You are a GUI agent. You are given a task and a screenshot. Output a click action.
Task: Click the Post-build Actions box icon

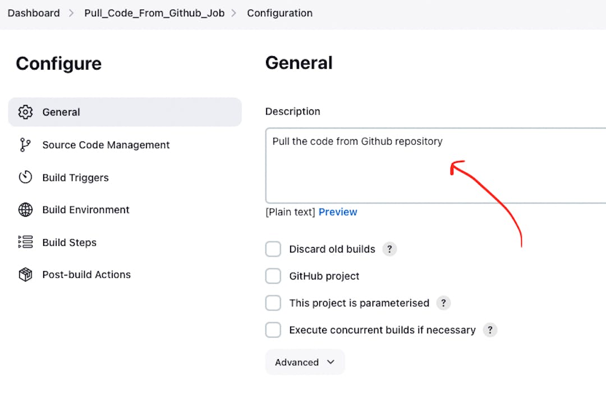pyautogui.click(x=25, y=274)
